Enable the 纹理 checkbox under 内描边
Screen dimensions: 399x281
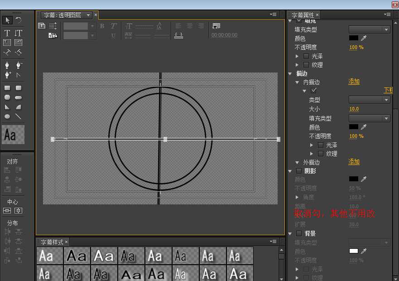pos(321,154)
